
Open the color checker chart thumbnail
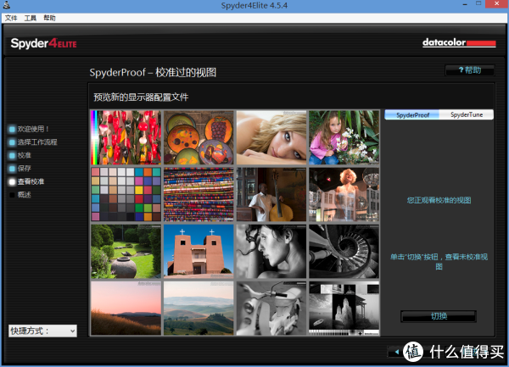[x=126, y=194]
